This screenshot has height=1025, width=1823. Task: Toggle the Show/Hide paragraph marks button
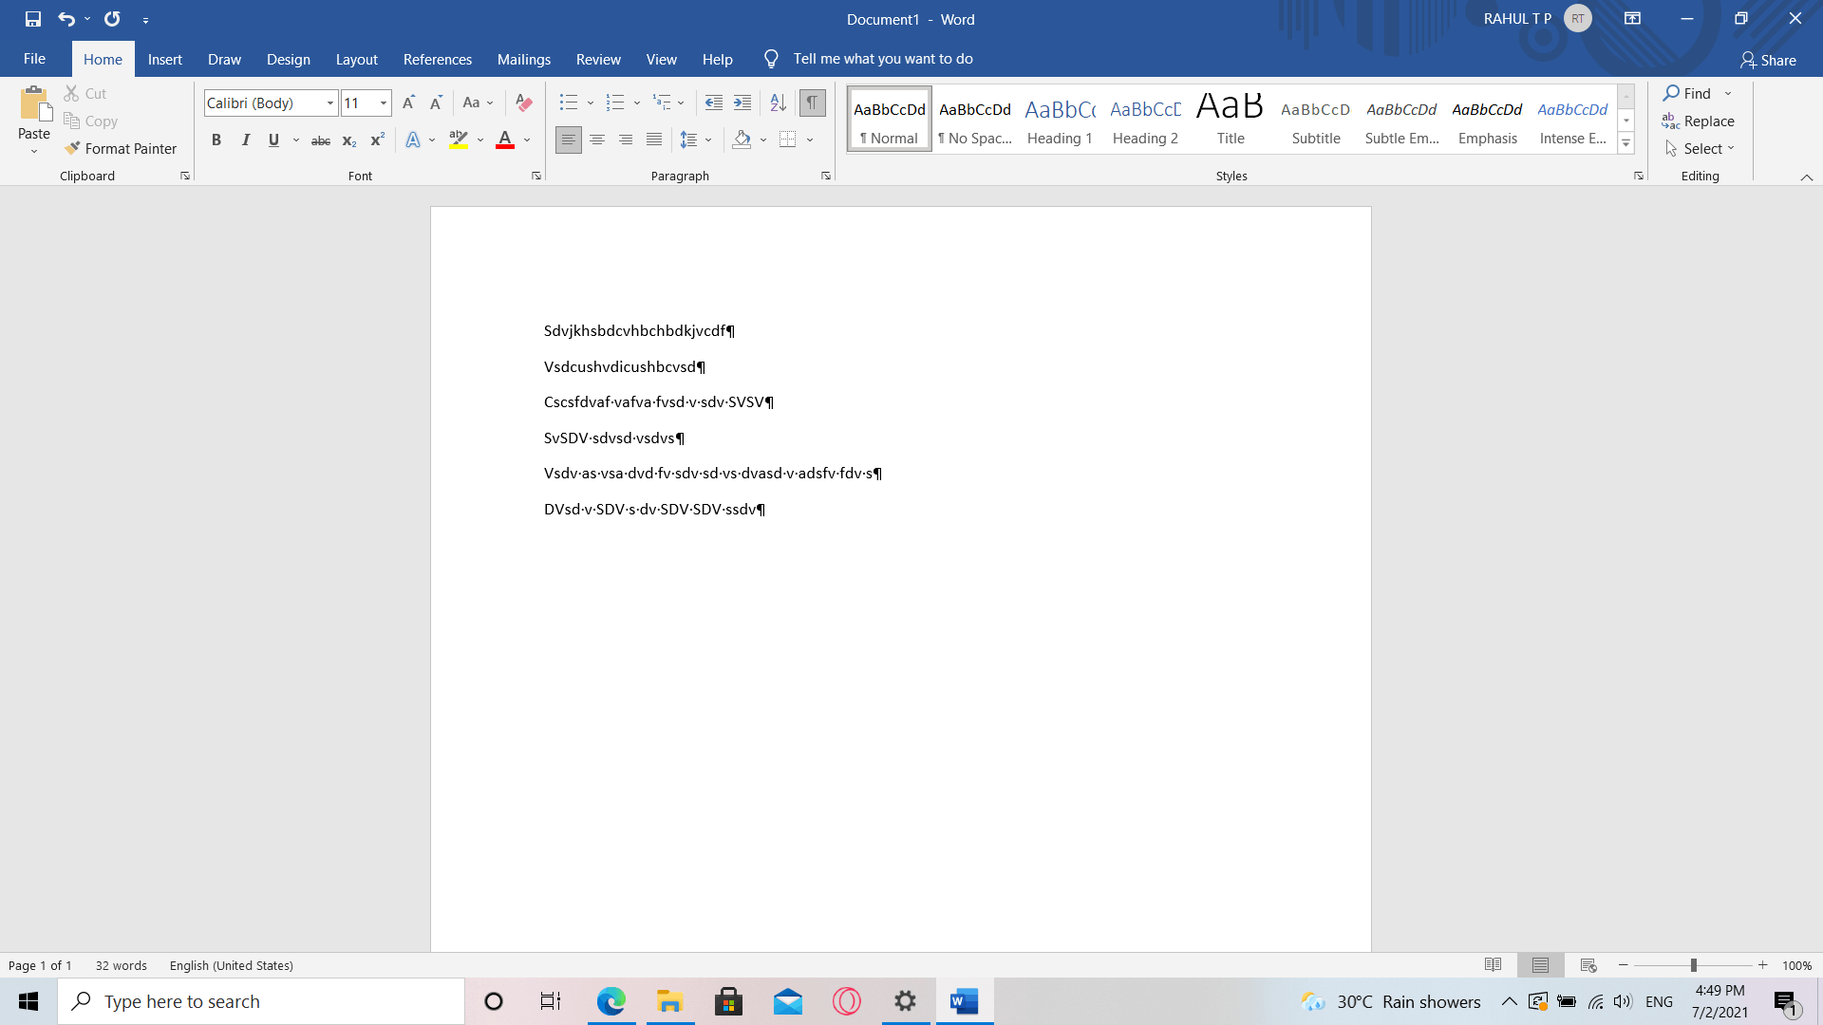(812, 102)
